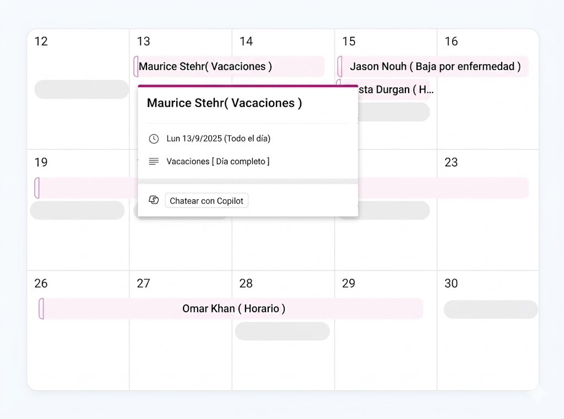The image size is (564, 419).
Task: Click the 'Lun 13/9/2025 (Todo el día)' text
Action: coord(219,139)
